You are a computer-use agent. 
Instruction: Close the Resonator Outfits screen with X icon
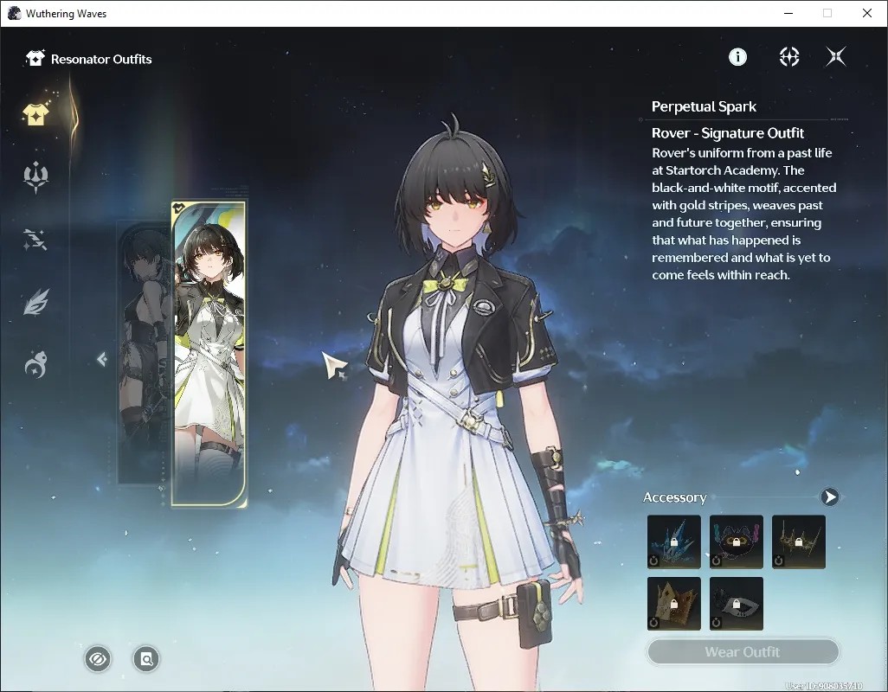point(836,56)
